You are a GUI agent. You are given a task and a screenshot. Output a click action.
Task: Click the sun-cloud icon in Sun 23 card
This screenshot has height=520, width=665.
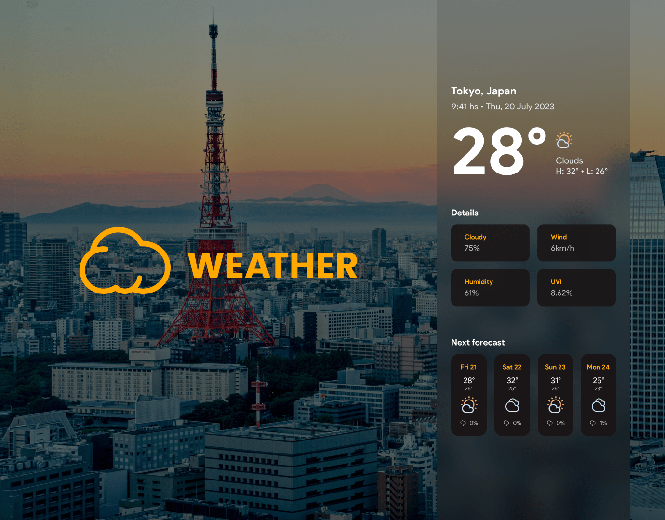point(556,405)
